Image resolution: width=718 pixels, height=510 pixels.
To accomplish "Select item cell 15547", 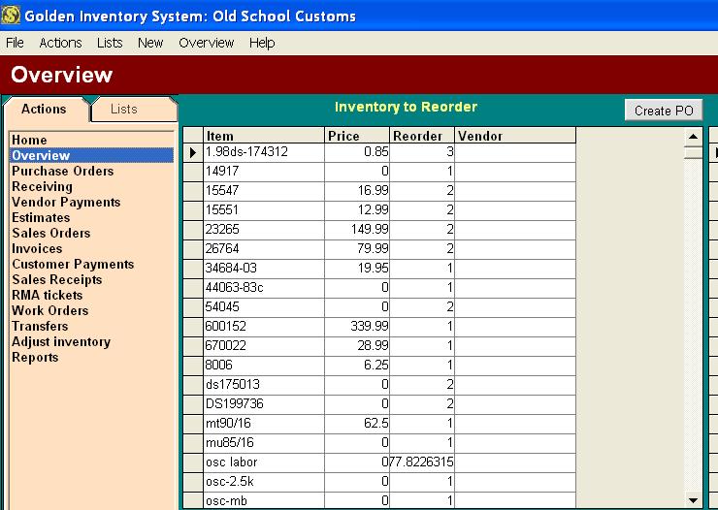I will pyautogui.click(x=264, y=191).
